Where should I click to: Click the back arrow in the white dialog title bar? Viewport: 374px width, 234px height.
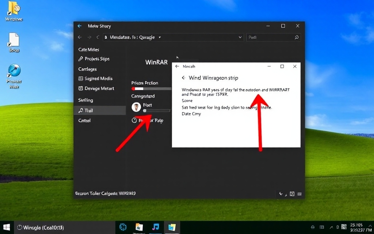point(177,67)
